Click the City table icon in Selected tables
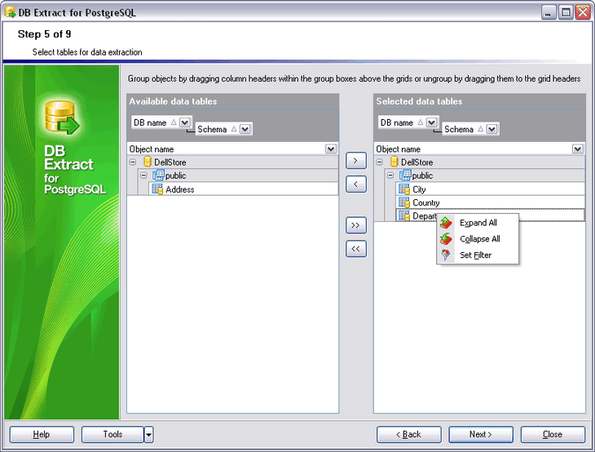This screenshot has width=595, height=452. point(403,189)
